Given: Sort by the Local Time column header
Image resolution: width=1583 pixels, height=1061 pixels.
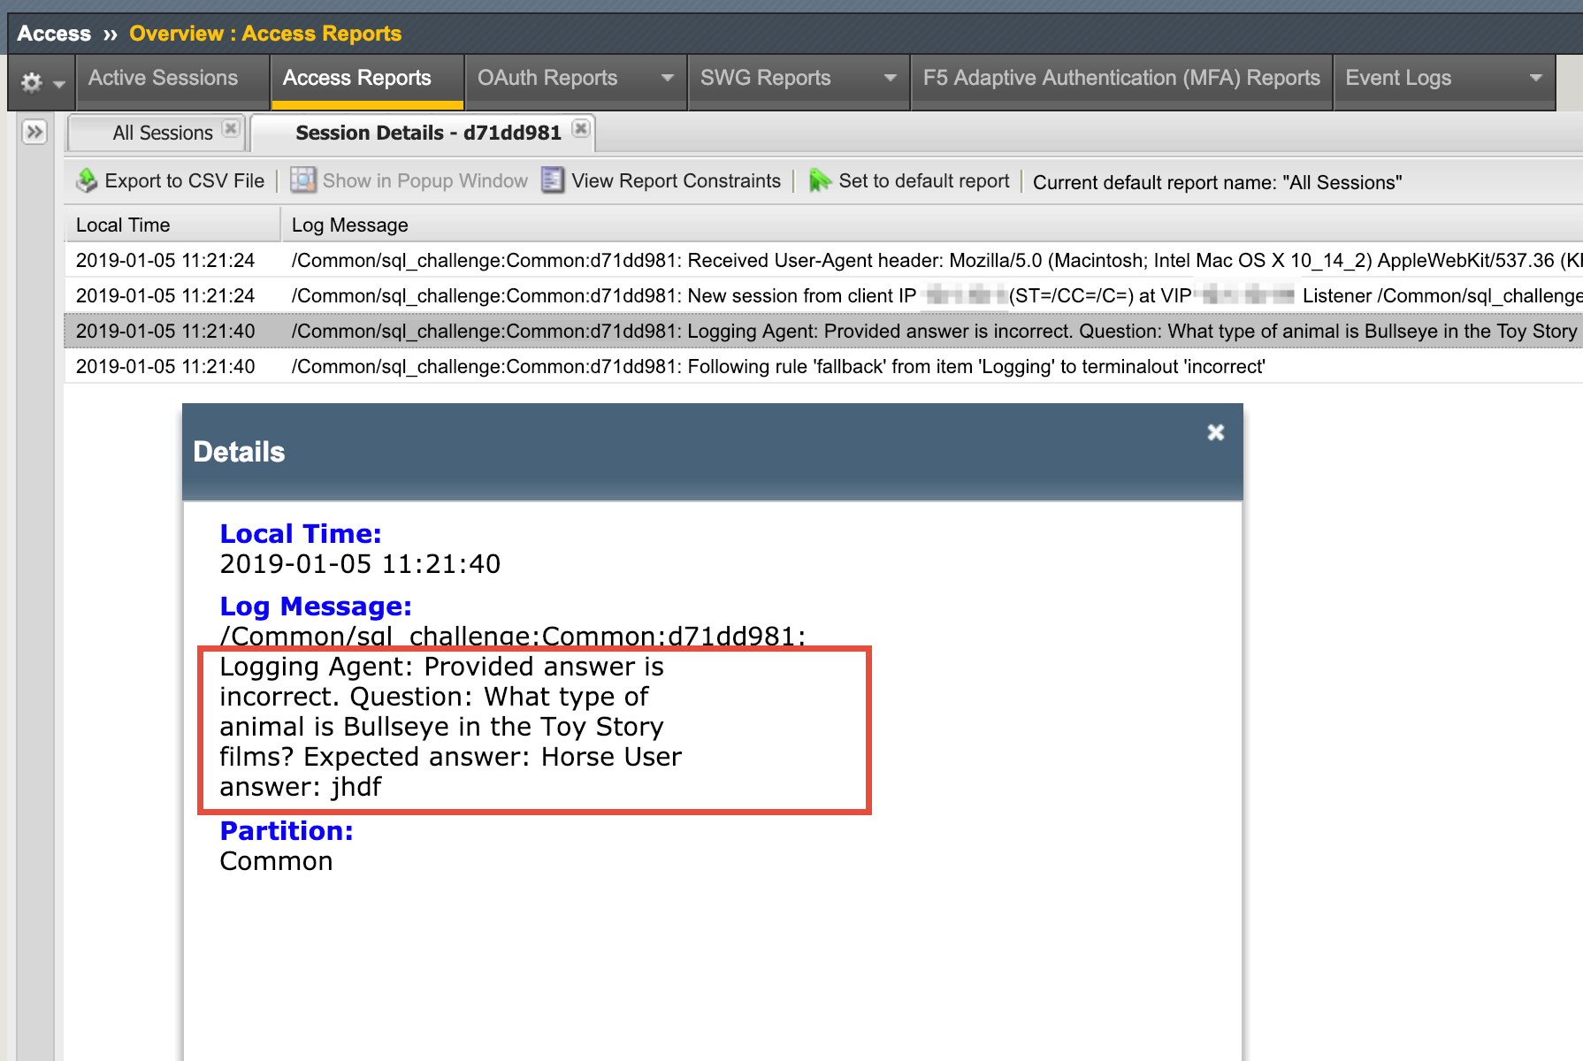Looking at the screenshot, I should [x=172, y=225].
